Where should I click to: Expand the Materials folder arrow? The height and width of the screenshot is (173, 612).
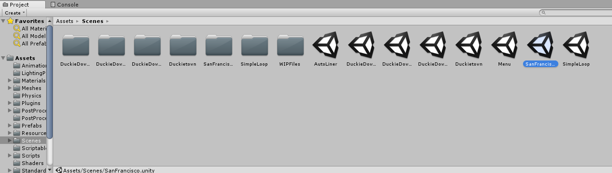point(10,81)
